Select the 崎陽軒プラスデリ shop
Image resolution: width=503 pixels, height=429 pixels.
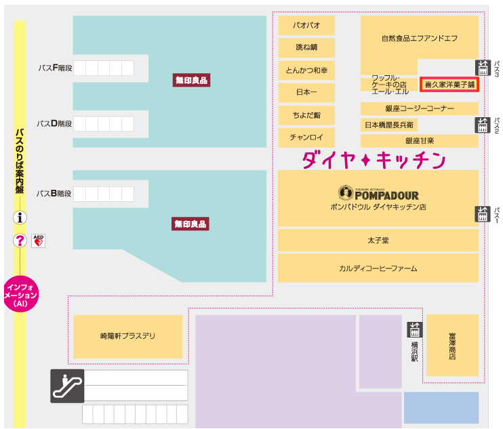[x=127, y=336]
